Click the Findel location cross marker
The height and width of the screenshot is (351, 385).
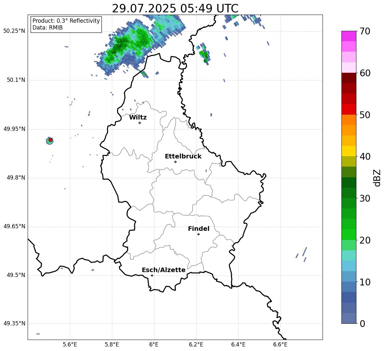tap(198, 234)
